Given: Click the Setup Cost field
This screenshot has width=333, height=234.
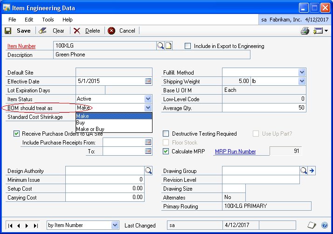Looking at the screenshot, I should tap(105, 188).
